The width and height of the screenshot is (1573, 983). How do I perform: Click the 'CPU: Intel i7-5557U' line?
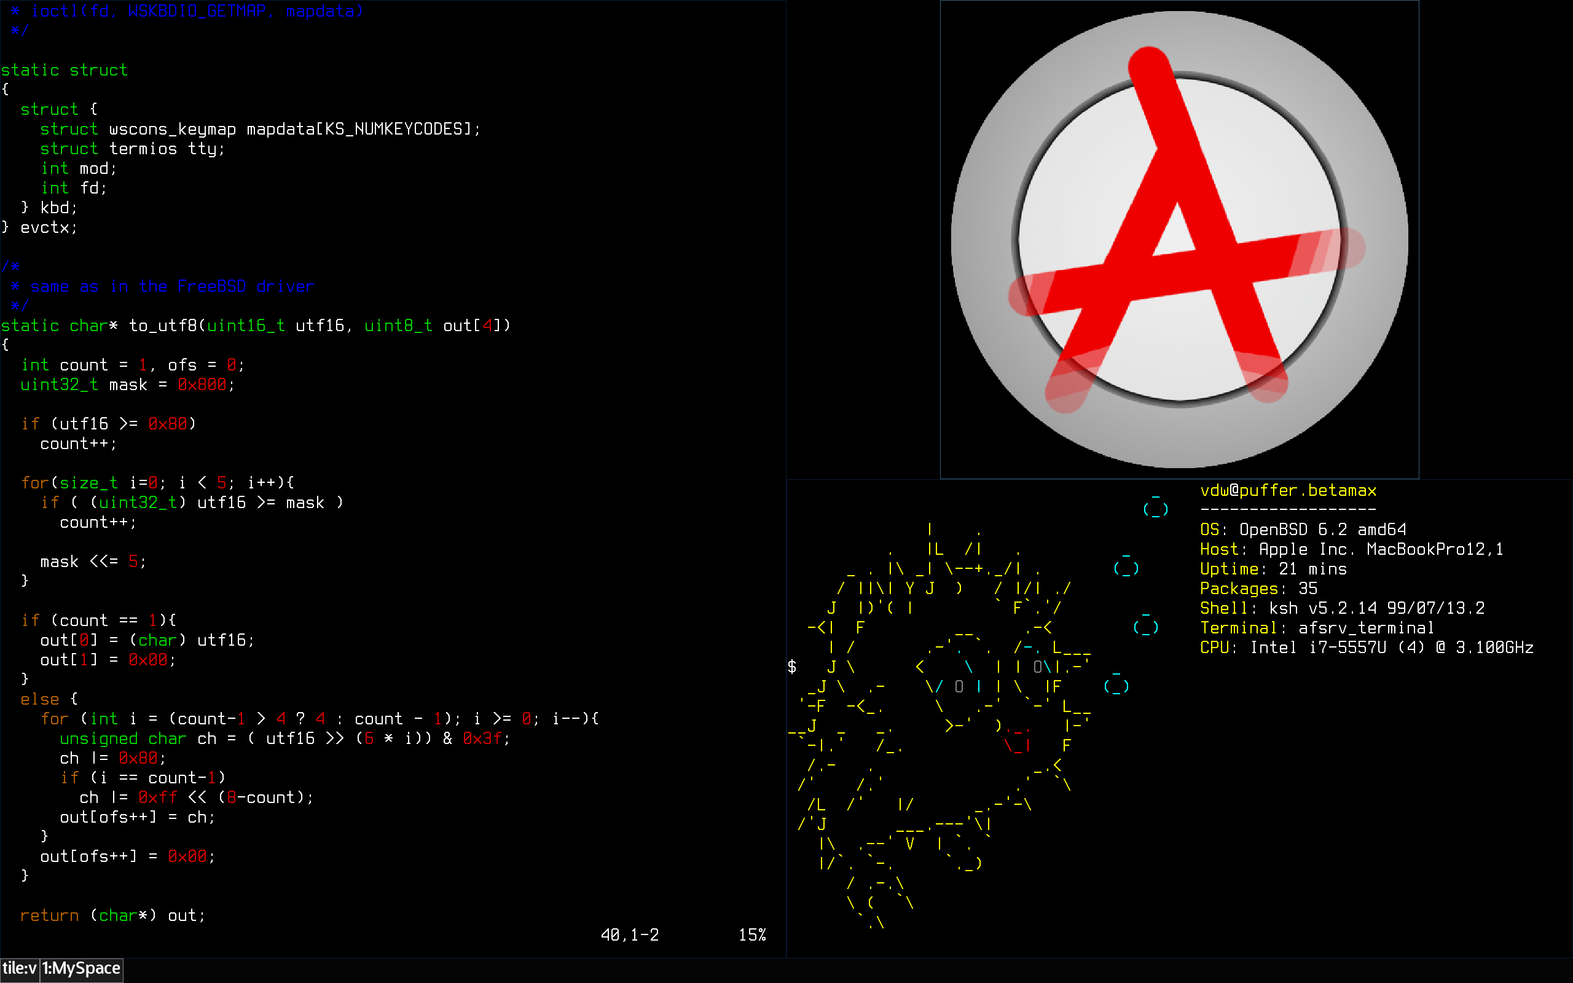(1367, 648)
